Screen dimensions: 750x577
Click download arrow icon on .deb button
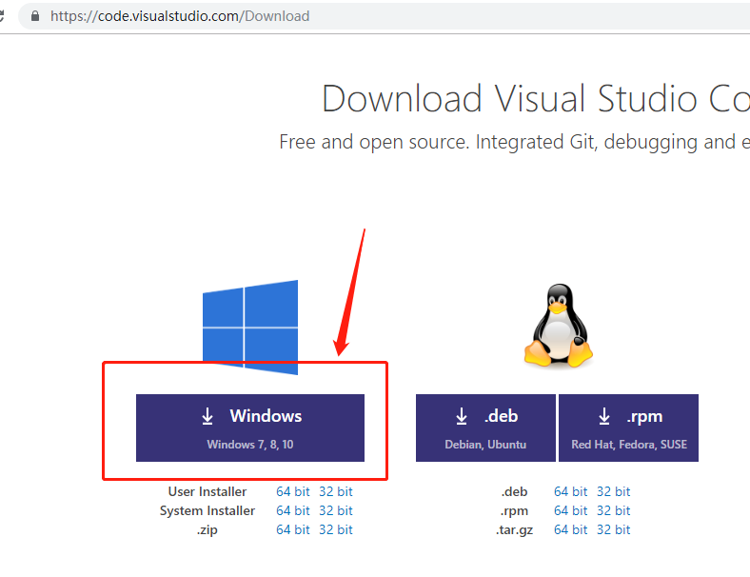coord(461,416)
